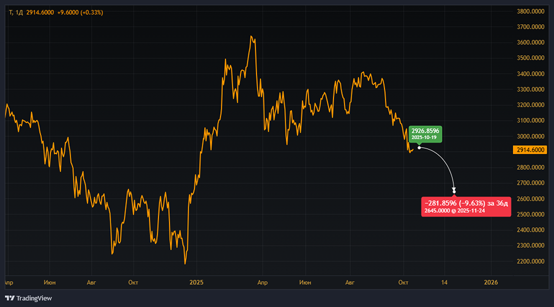Click the Окт label after 2025

click(403, 282)
